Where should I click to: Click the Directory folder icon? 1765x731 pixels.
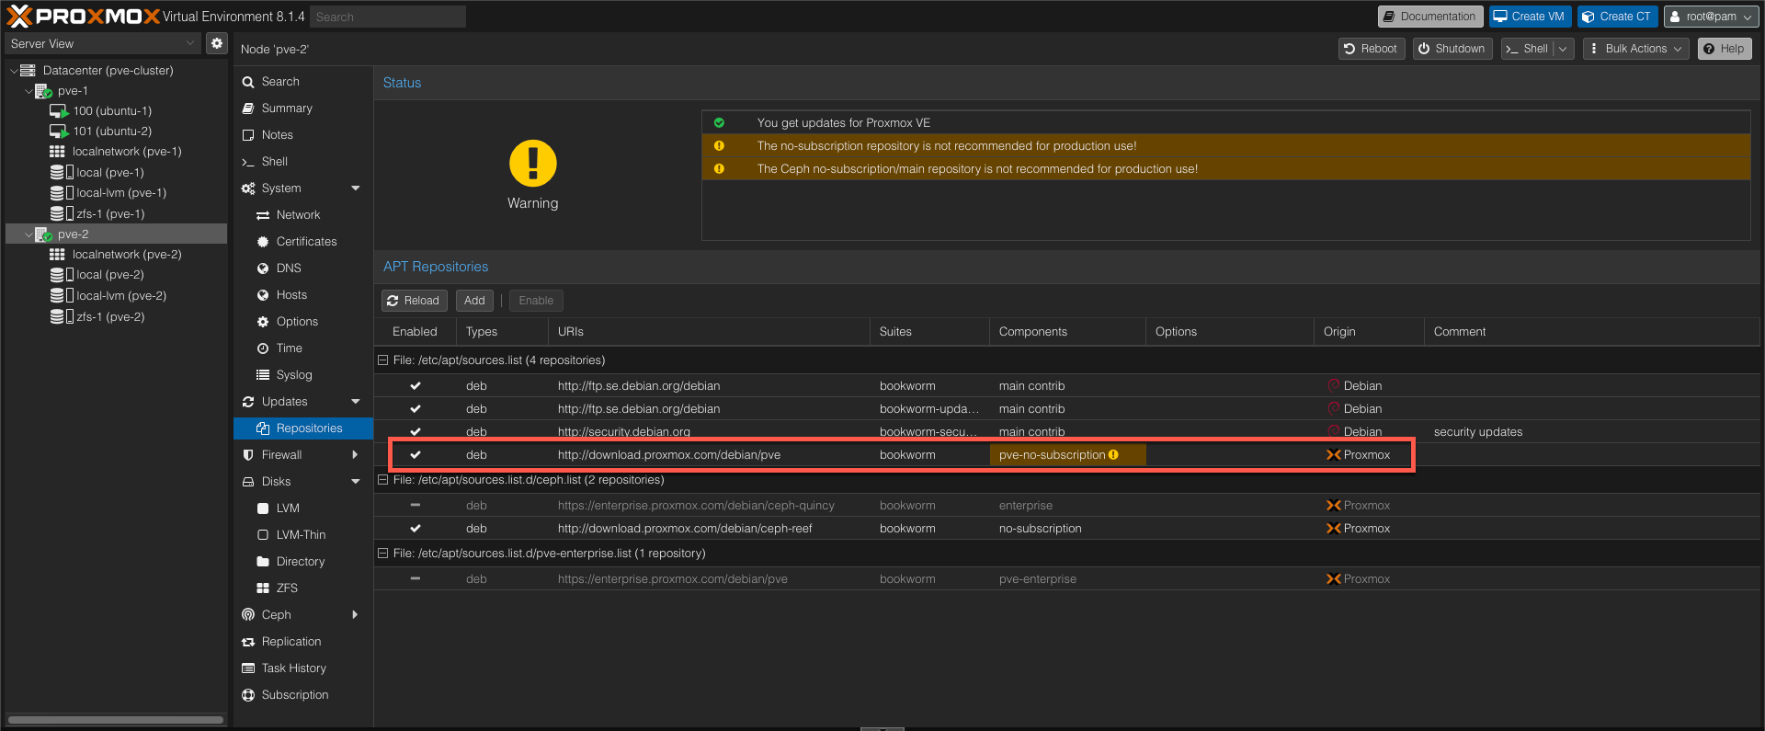[x=263, y=562]
